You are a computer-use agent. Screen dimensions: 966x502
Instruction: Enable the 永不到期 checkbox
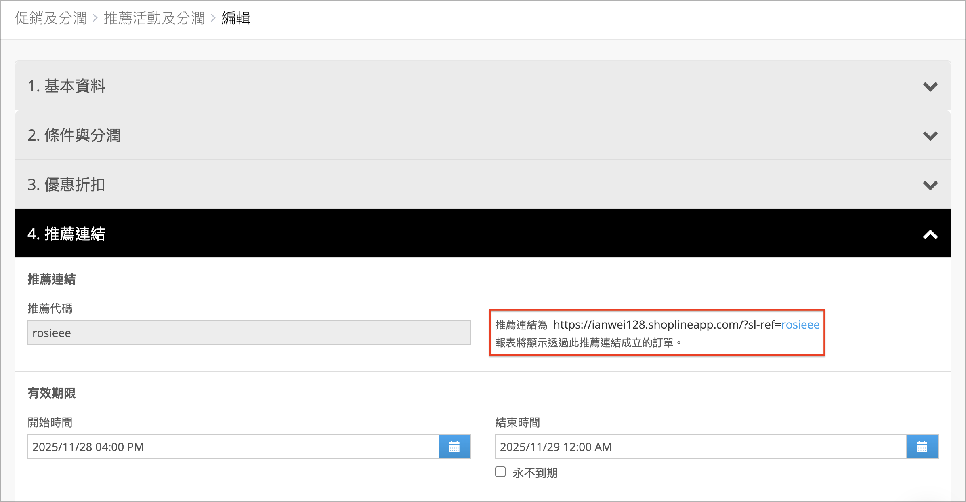tap(500, 472)
